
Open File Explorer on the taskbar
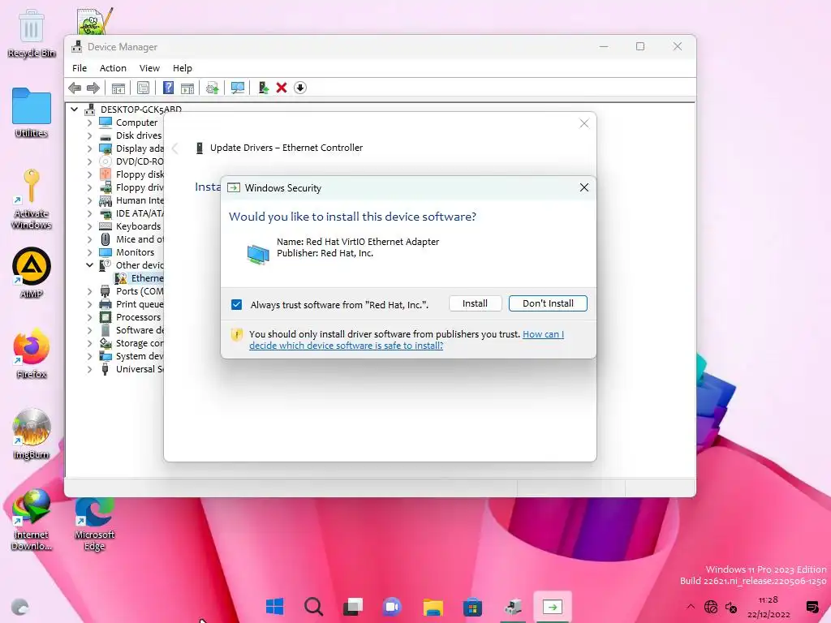[433, 607]
